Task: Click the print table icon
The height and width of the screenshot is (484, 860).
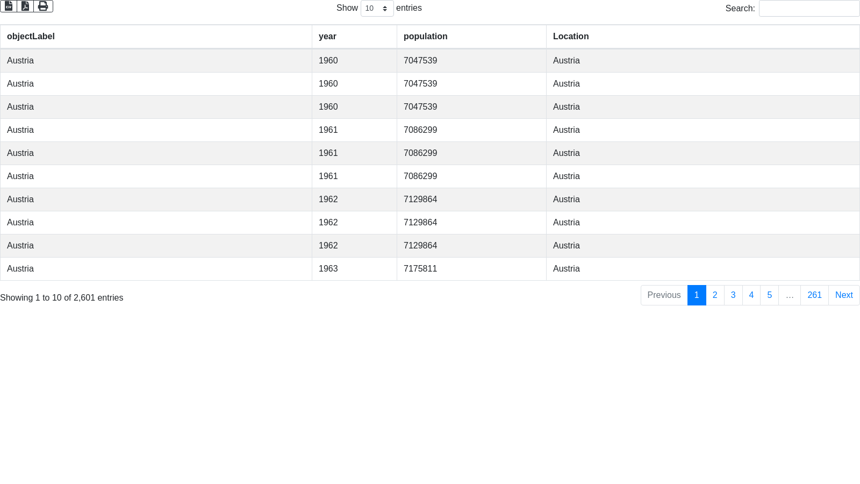Action: pyautogui.click(x=43, y=6)
